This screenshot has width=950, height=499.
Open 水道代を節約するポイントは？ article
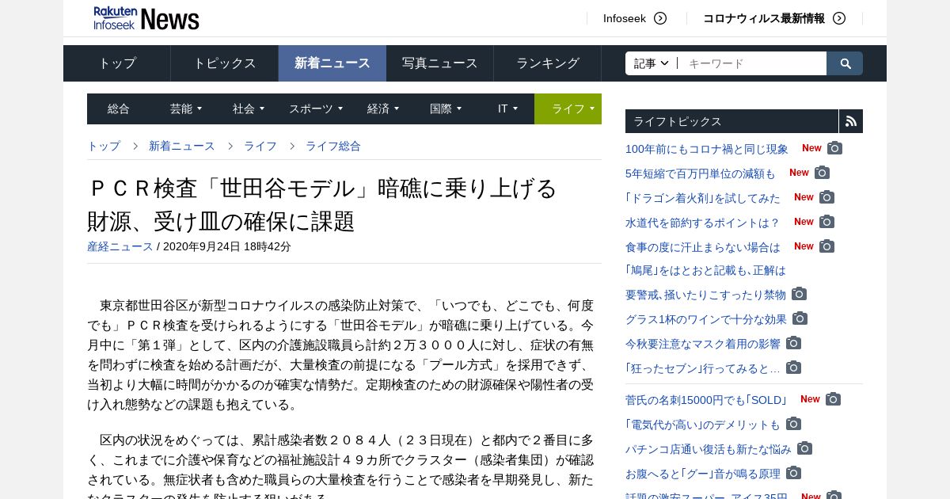coord(703,223)
